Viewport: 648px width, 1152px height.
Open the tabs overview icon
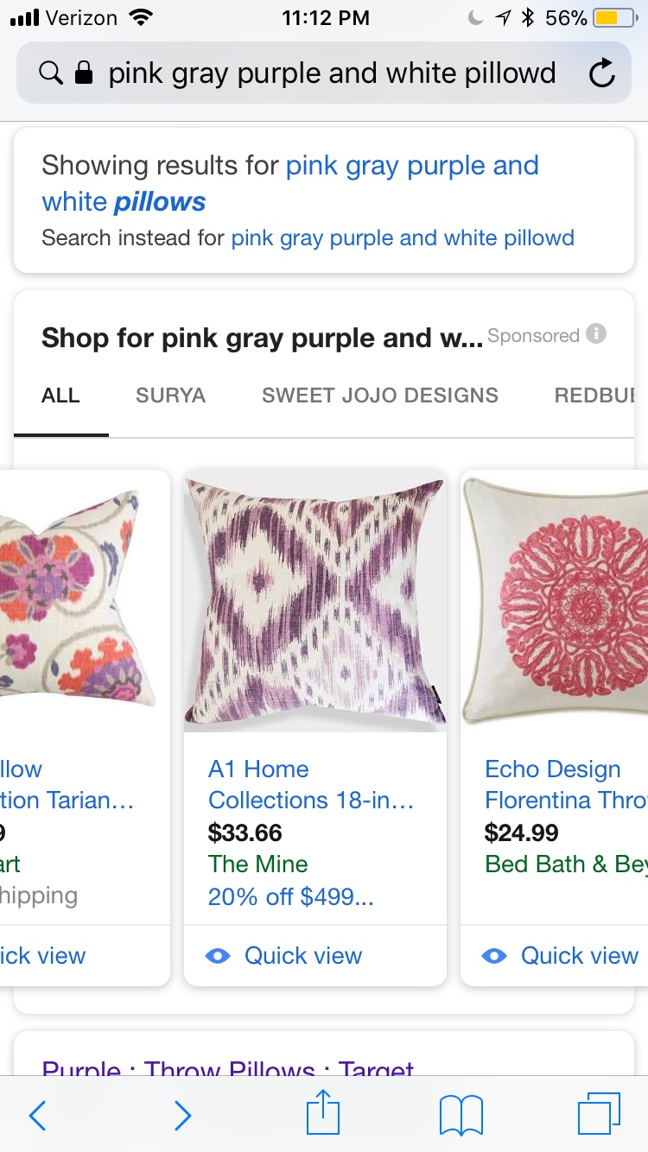pyautogui.click(x=599, y=1114)
